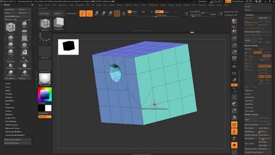Select the SelectRect brush
This screenshot has height=155, width=275.
click(x=11, y=59)
